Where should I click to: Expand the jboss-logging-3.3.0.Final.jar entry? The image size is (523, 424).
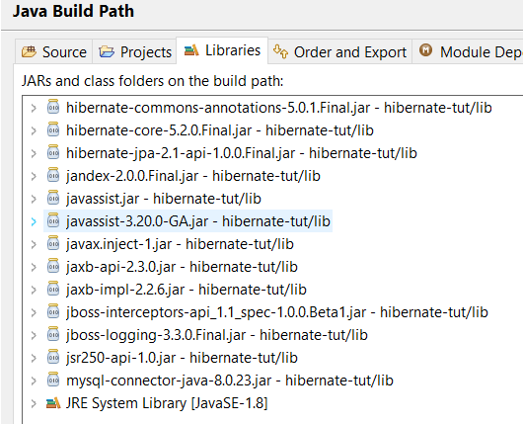pyautogui.click(x=34, y=335)
